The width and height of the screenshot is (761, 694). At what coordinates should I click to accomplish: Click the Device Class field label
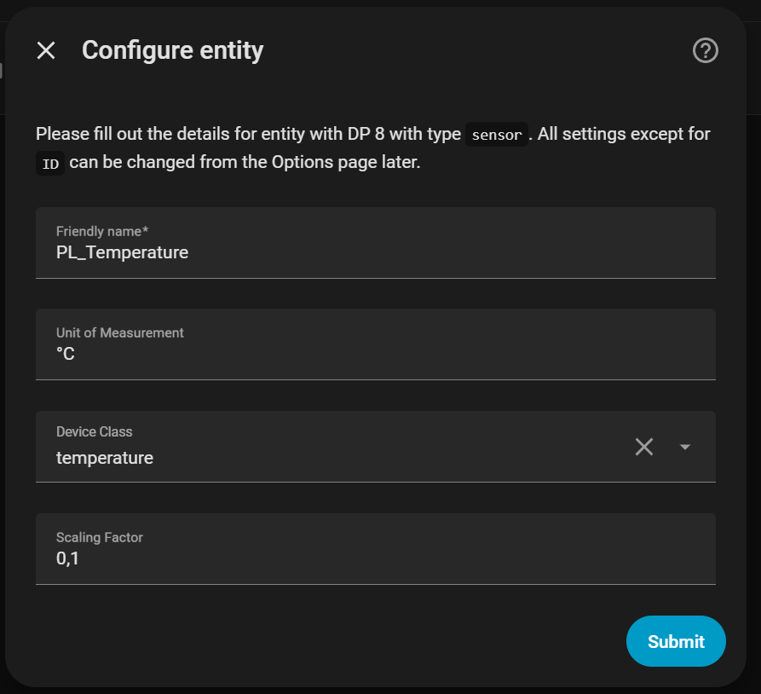[94, 431]
